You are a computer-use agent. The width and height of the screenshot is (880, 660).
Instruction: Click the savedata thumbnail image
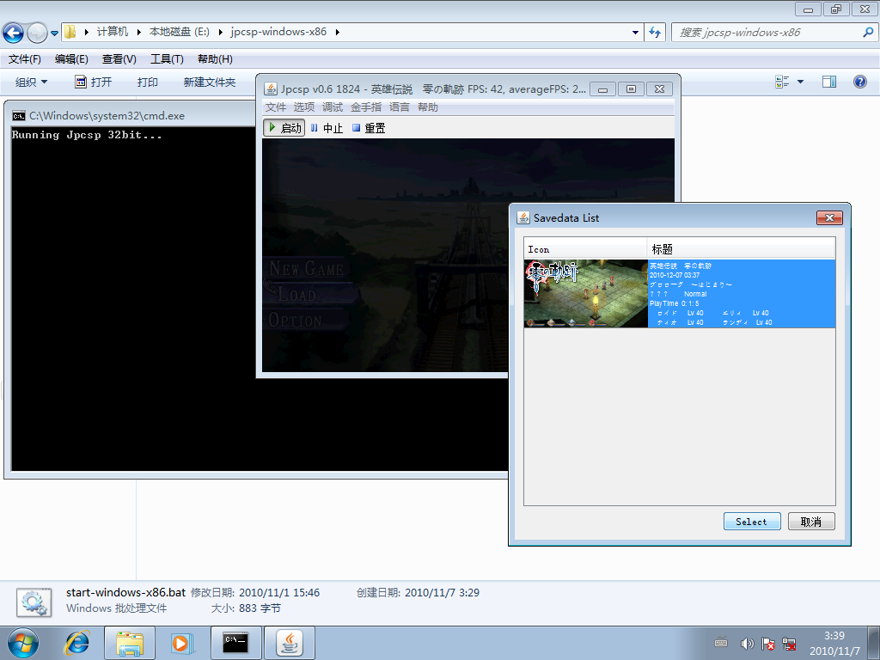coord(586,294)
